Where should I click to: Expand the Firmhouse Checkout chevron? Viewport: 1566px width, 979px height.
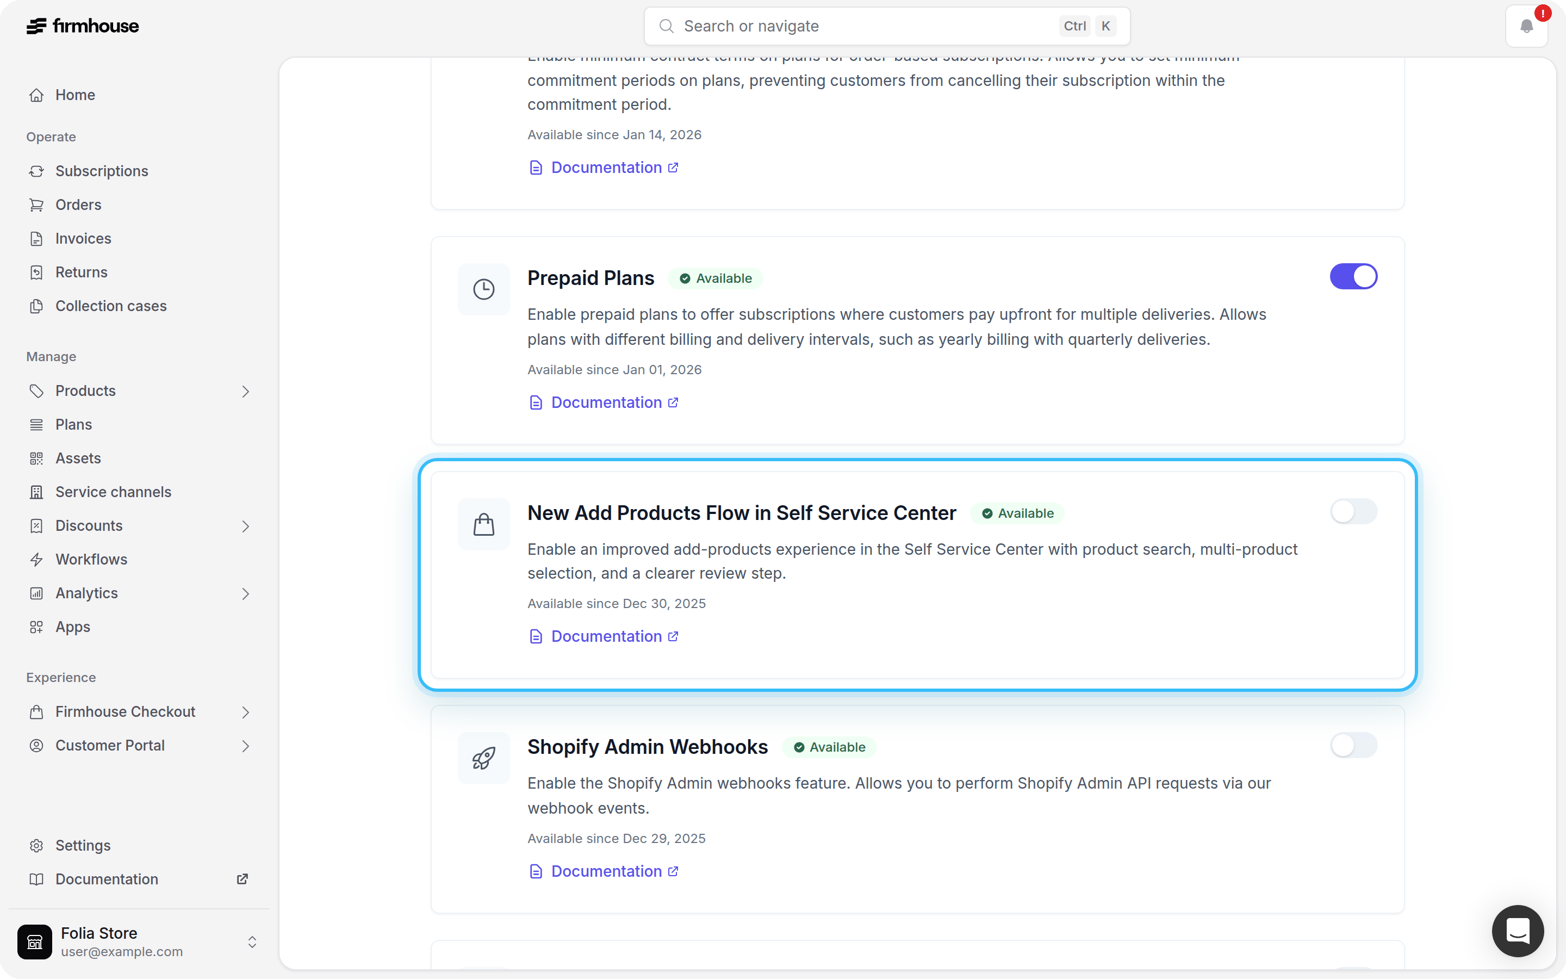pyautogui.click(x=245, y=711)
